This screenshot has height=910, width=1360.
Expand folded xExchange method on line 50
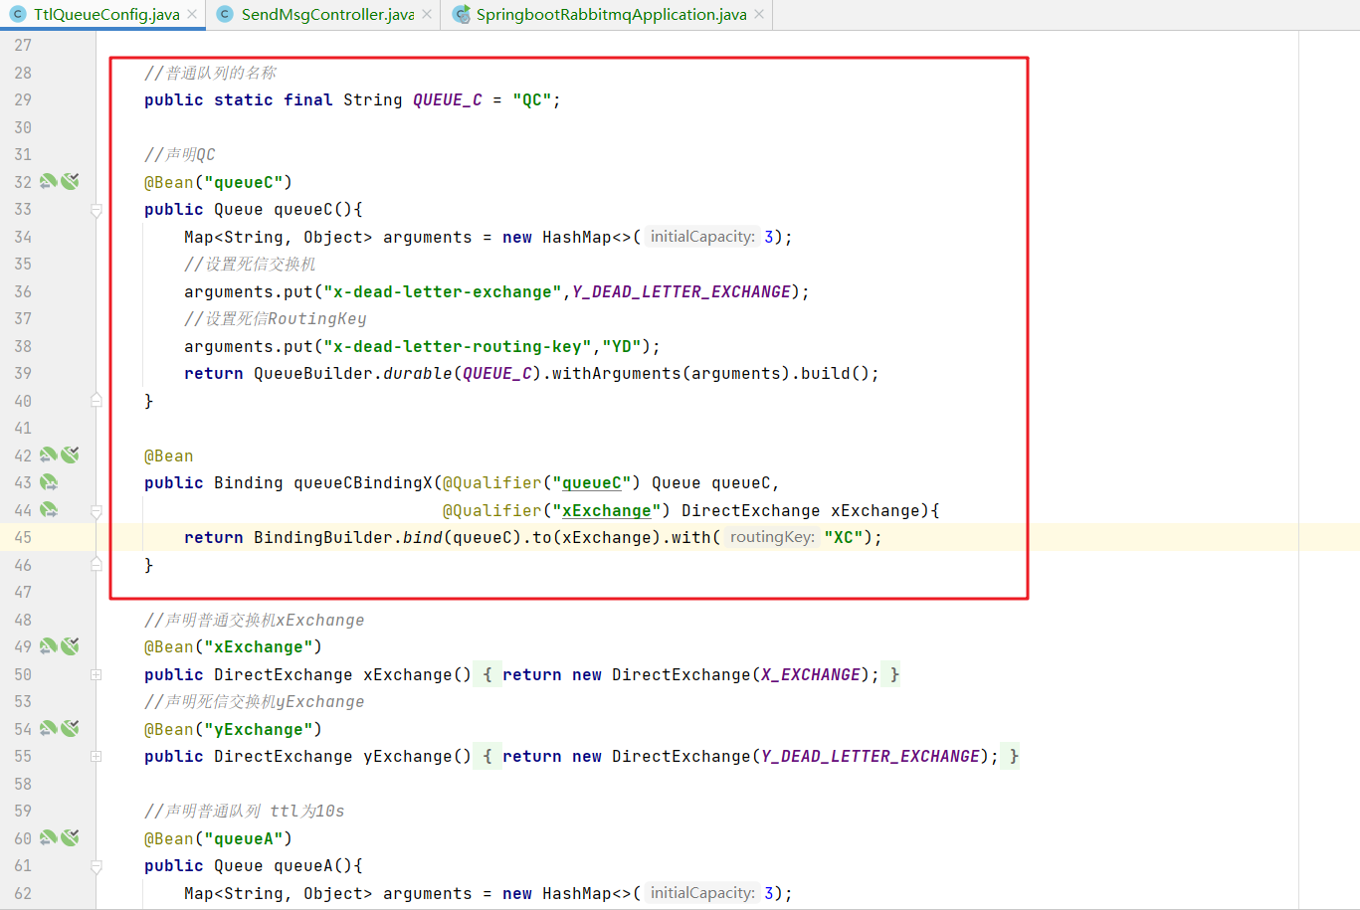coord(97,674)
